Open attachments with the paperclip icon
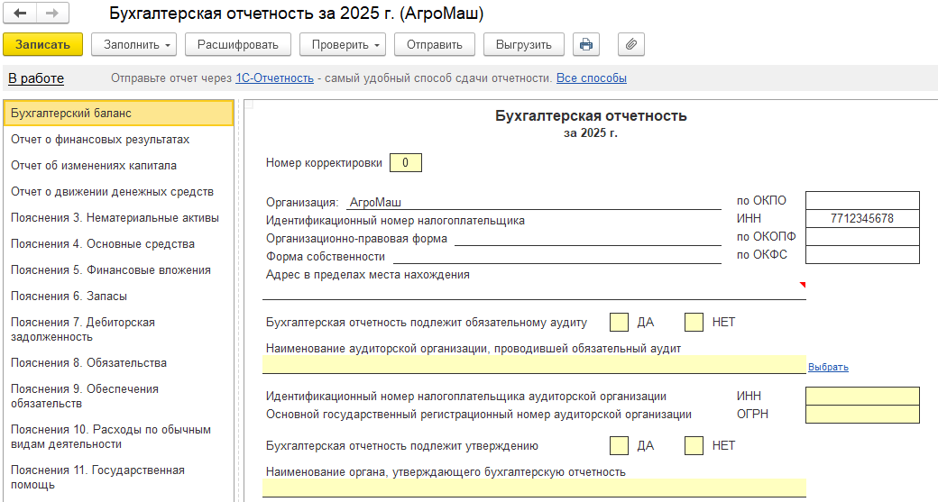 point(631,44)
